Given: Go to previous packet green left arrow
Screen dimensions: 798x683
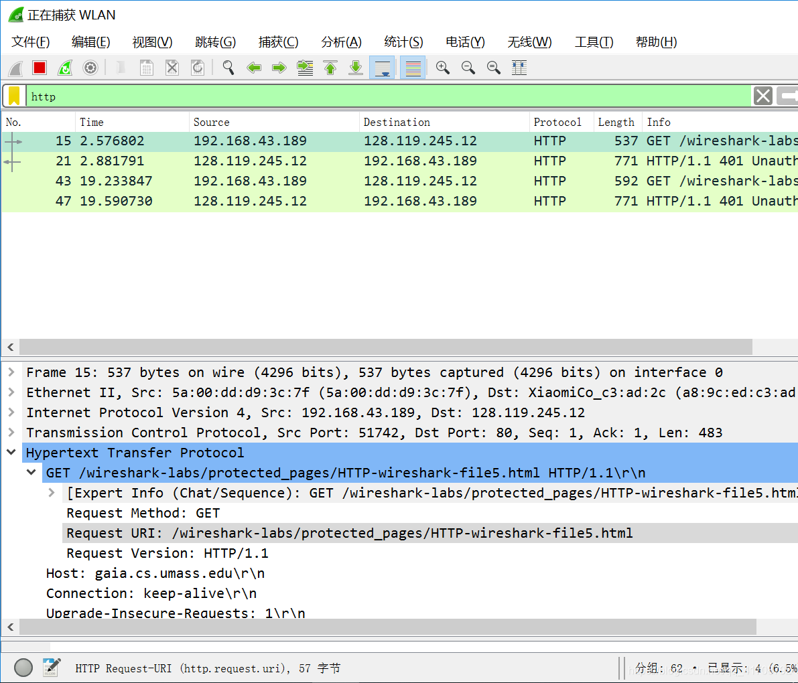Looking at the screenshot, I should pyautogui.click(x=254, y=68).
